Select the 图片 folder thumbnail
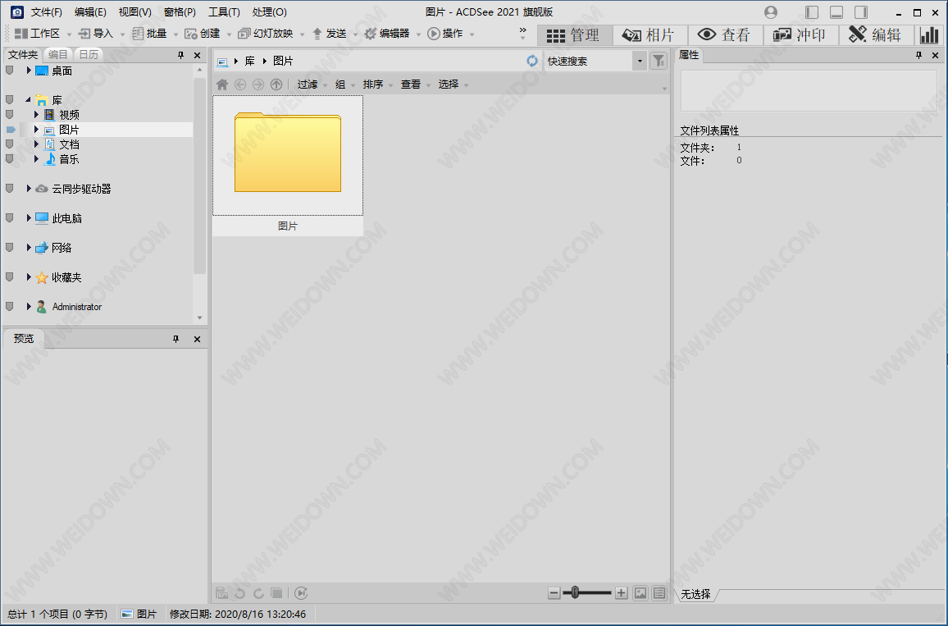This screenshot has height=626, width=948. 288,165
